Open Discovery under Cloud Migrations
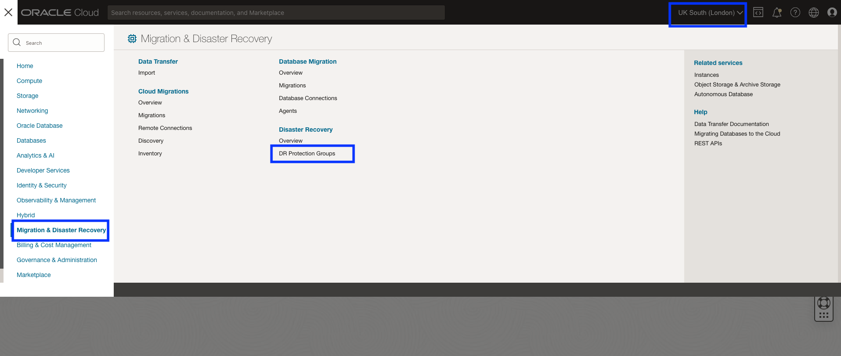This screenshot has height=356, width=841. point(151,141)
